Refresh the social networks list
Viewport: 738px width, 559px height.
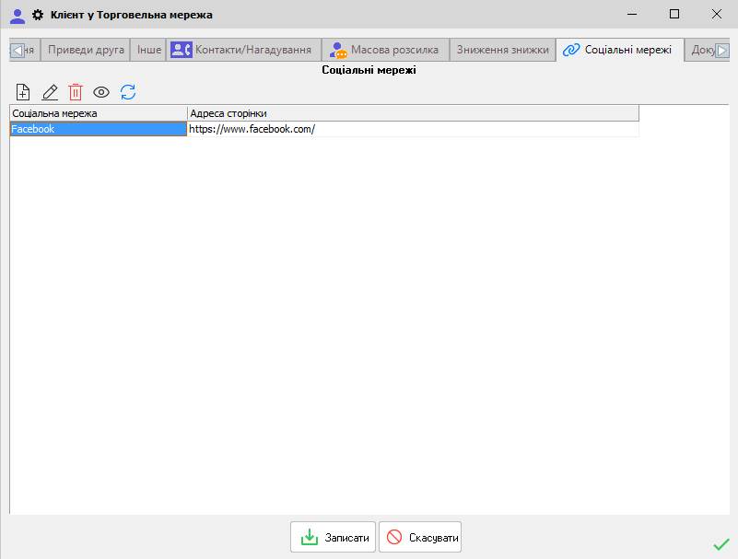tap(128, 92)
